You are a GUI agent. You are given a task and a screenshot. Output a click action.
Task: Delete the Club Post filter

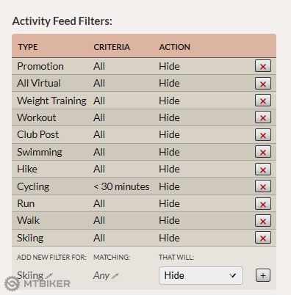[263, 135]
